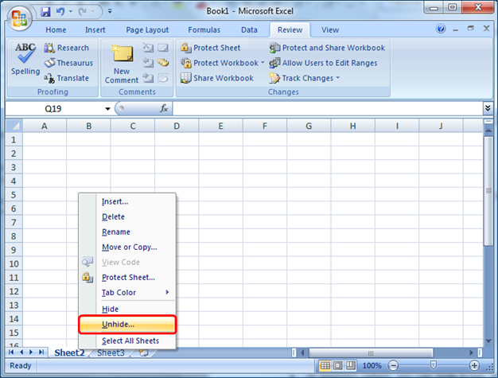Viewport: 498px width, 378px height.
Task: Go to the last sheet tab arrow
Action: pyautogui.click(x=41, y=353)
